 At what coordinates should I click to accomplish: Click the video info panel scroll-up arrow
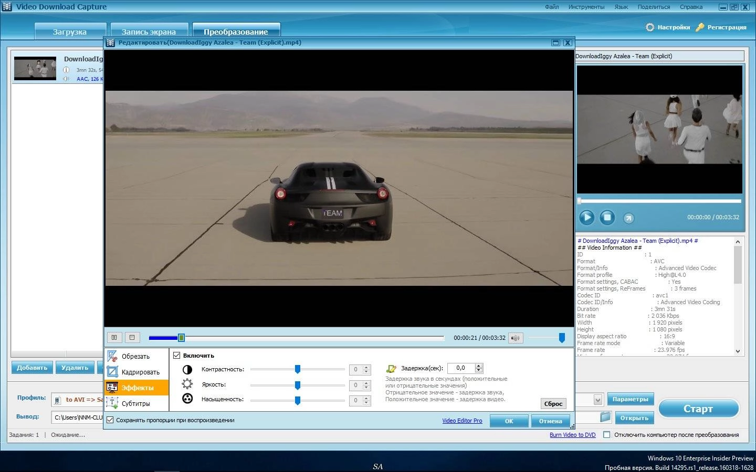pyautogui.click(x=738, y=242)
